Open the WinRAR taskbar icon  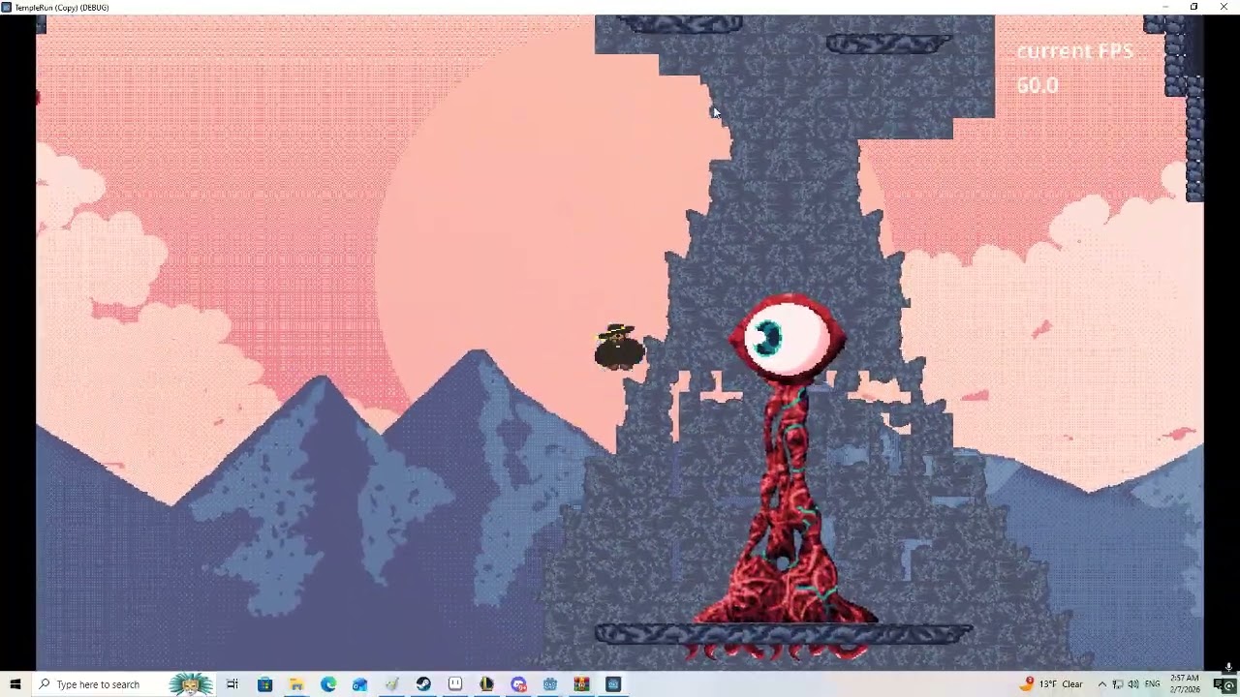coord(581,684)
